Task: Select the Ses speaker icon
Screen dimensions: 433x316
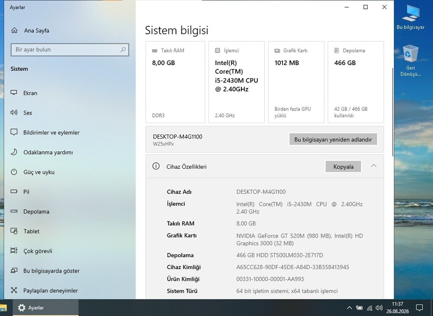Action: pyautogui.click(x=14, y=113)
